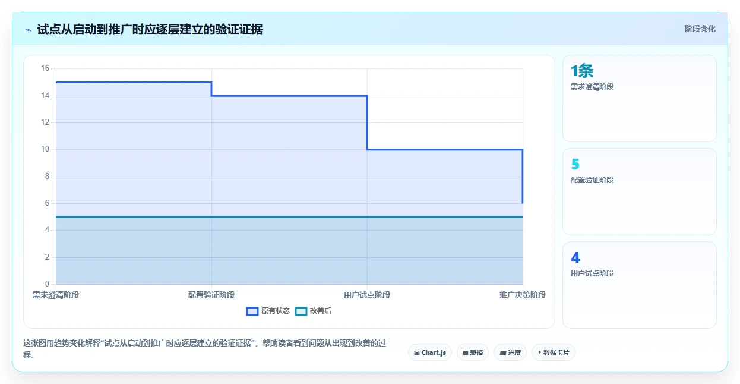Click the 用户试点阶段 x-axis label
Screen dimensions: 740x384
pos(367,295)
